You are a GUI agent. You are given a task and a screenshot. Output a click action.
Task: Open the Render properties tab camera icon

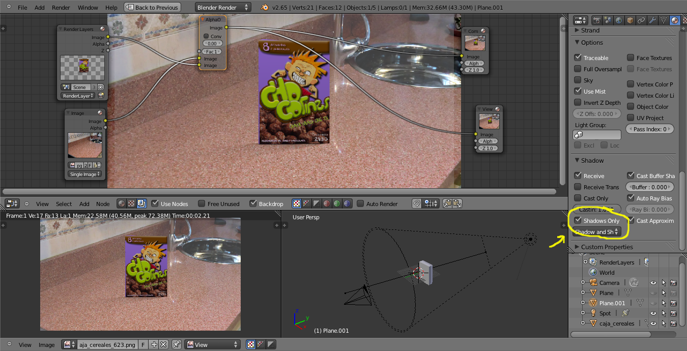[596, 20]
